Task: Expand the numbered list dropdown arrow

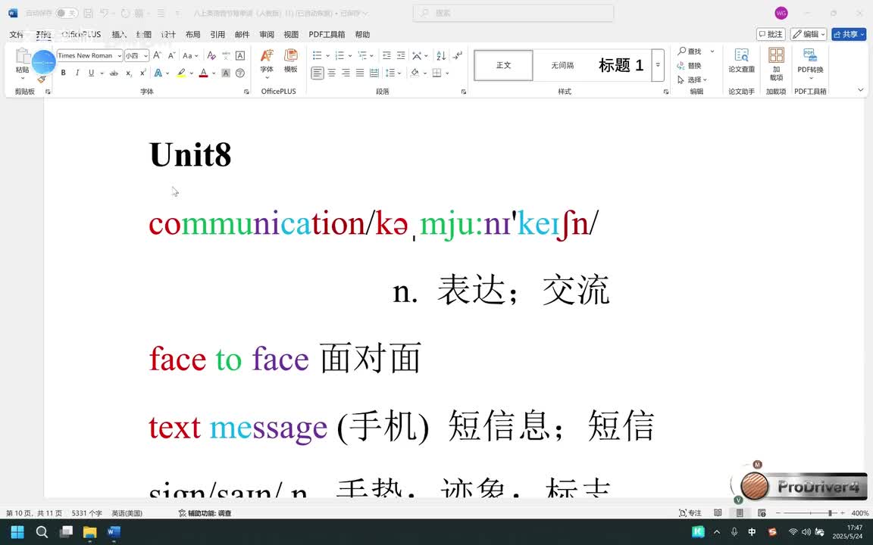Action: [349, 55]
